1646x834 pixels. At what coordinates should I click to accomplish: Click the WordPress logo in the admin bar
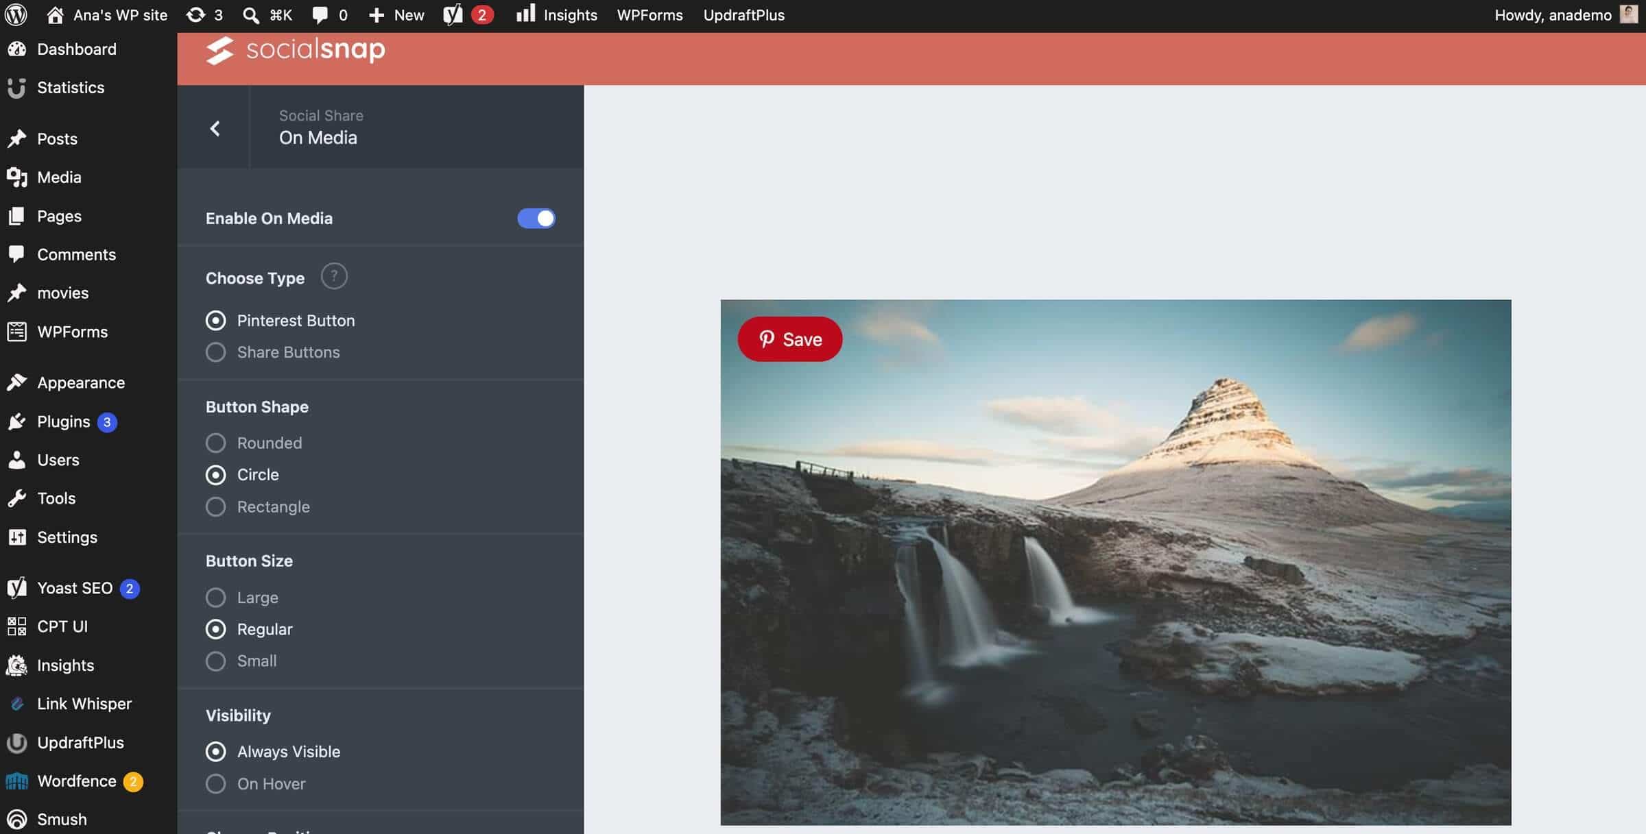click(x=16, y=14)
